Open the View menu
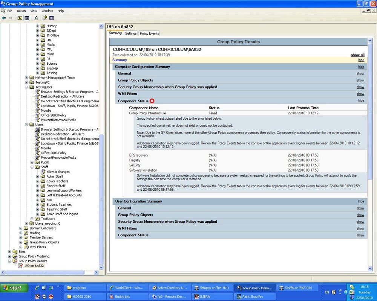Viewport: 377px width, 301px height. click(x=34, y=11)
